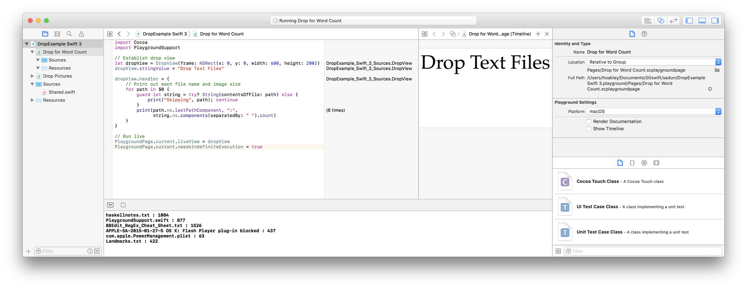Open the Platform macOS dropdown

click(x=654, y=111)
